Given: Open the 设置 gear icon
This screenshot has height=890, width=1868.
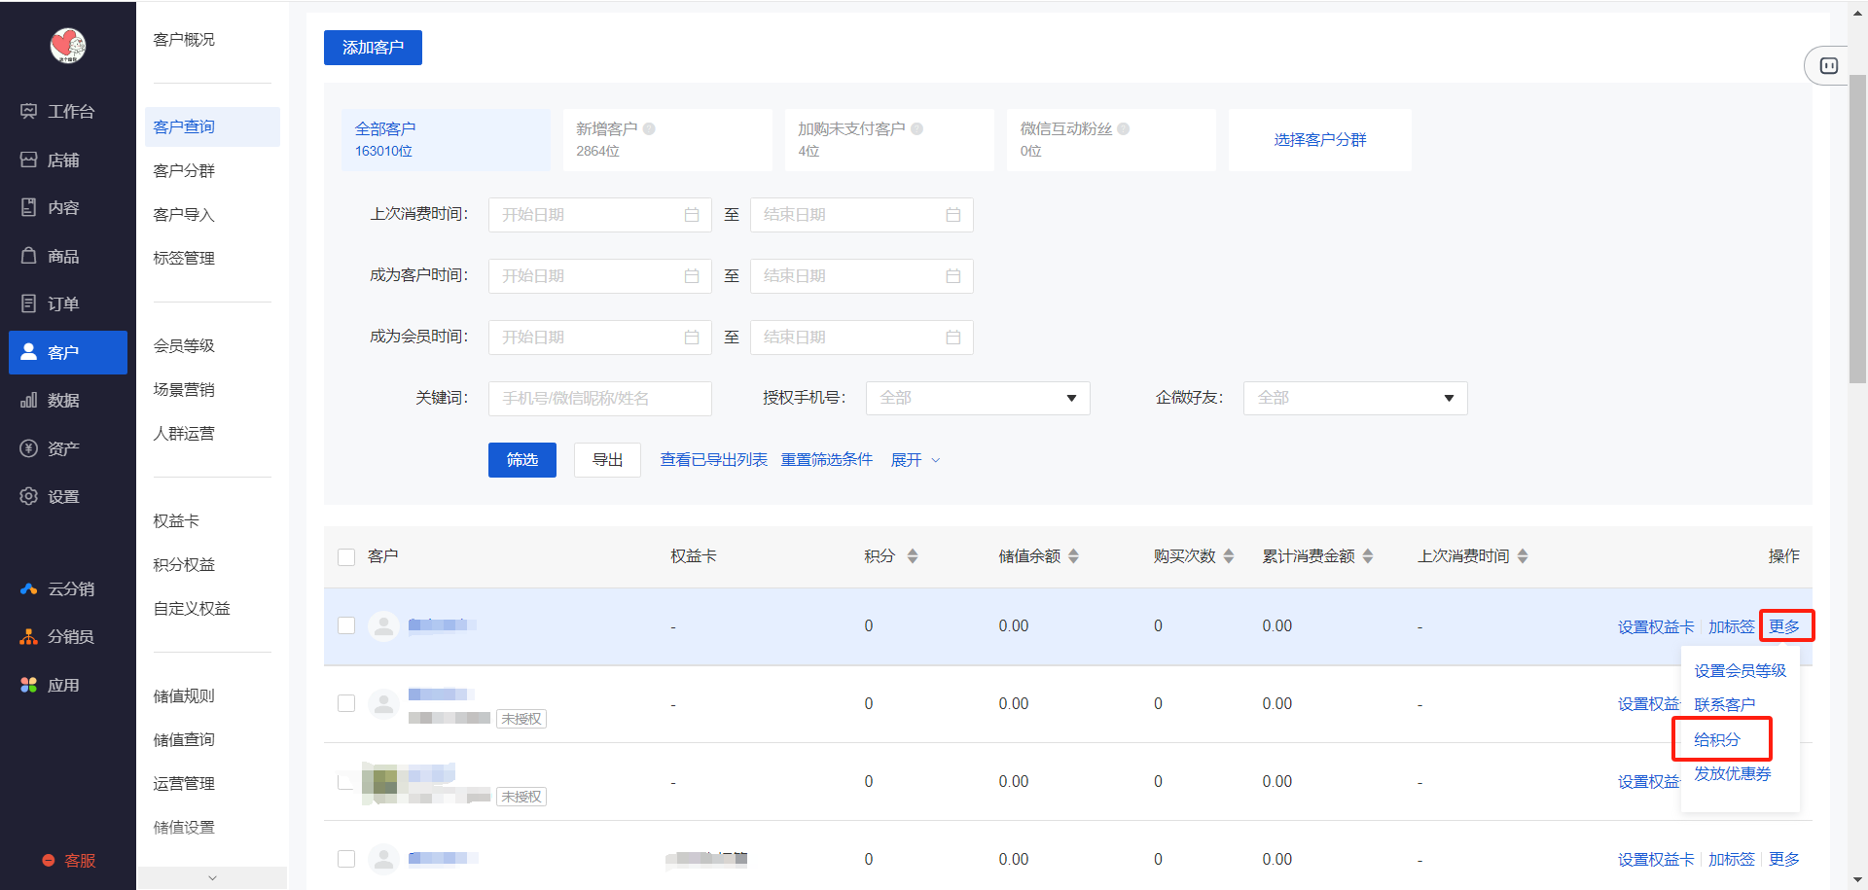Looking at the screenshot, I should [x=29, y=496].
